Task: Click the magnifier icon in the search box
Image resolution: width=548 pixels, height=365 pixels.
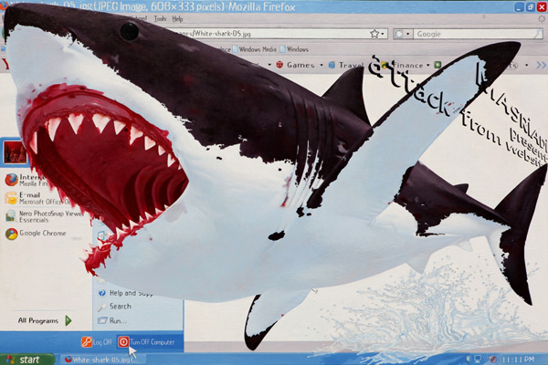Action: point(539,34)
